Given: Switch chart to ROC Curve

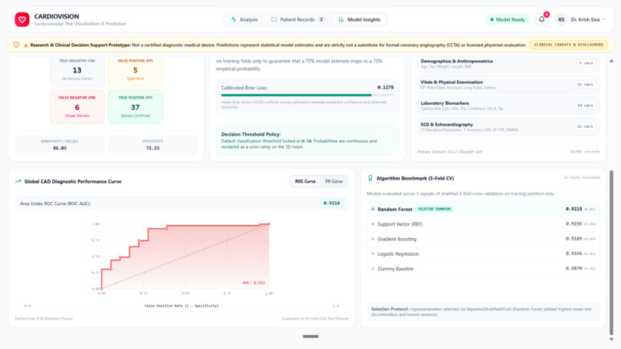Looking at the screenshot, I should click(305, 181).
